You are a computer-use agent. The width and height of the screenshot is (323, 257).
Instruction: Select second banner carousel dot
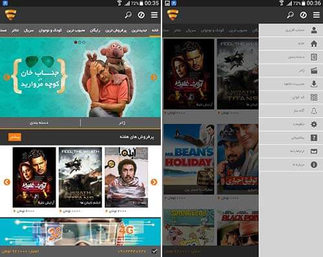pyautogui.click(x=79, y=42)
